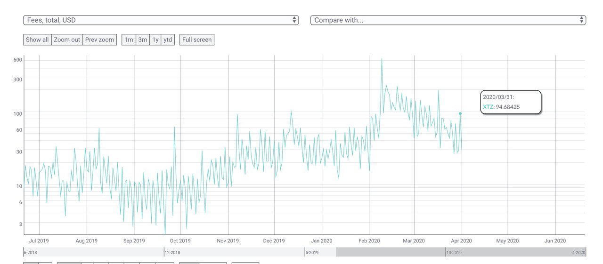Click the Sep 2019 axis label
603x264 pixels.
coord(134,241)
